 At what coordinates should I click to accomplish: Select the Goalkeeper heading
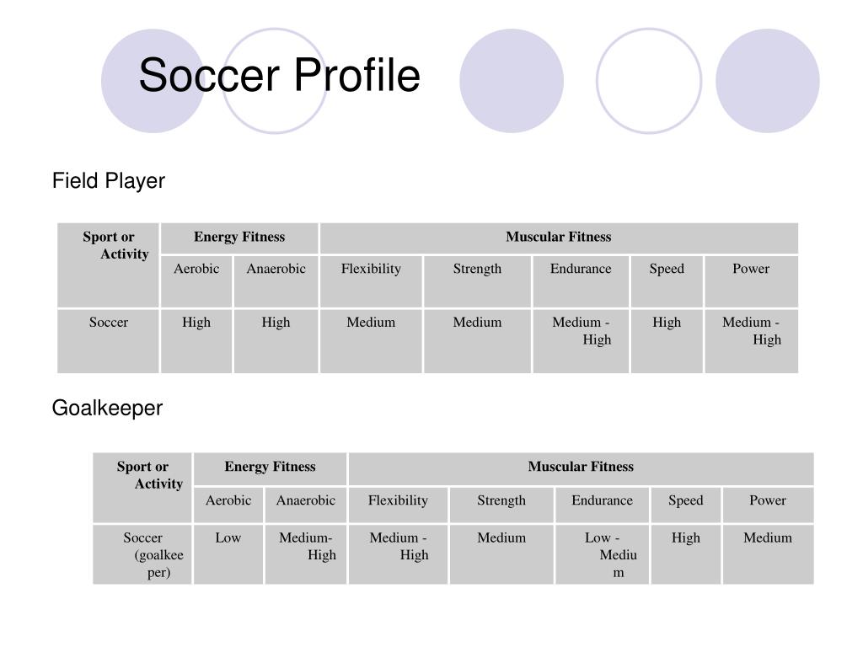[107, 409]
